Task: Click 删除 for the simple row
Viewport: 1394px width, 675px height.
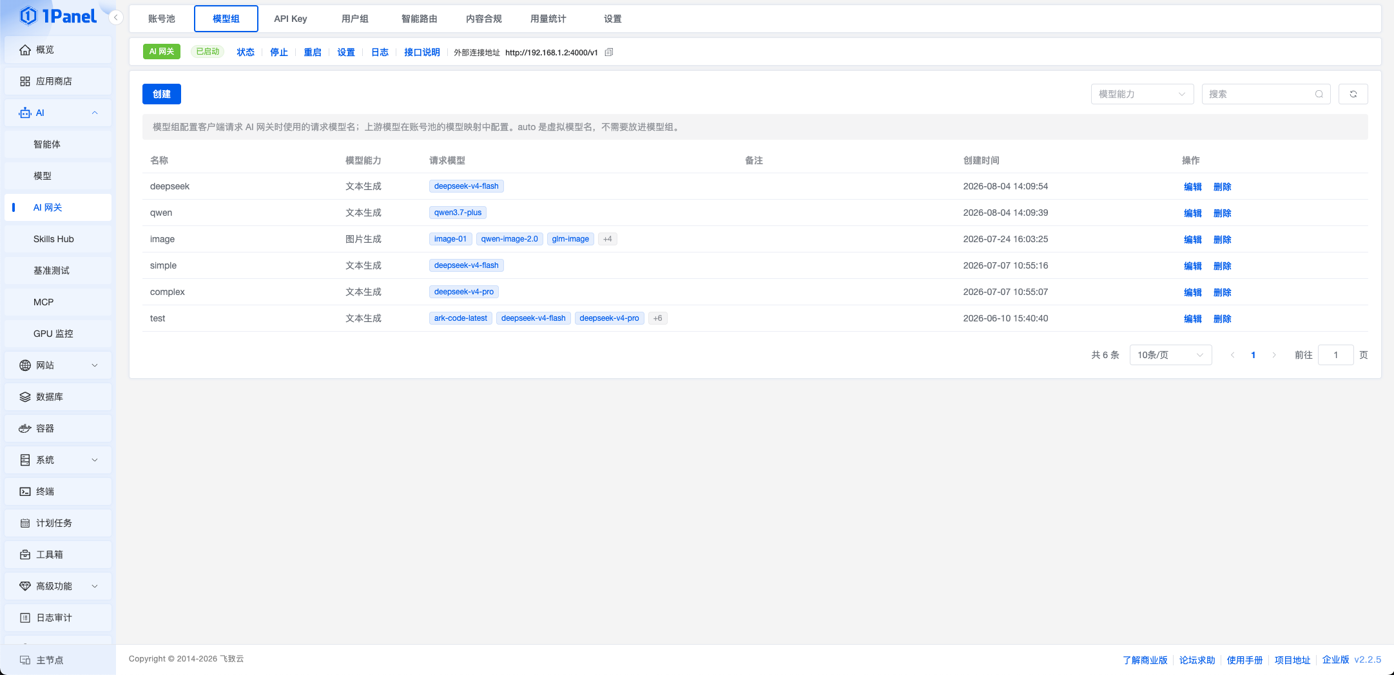Action: coord(1223,266)
